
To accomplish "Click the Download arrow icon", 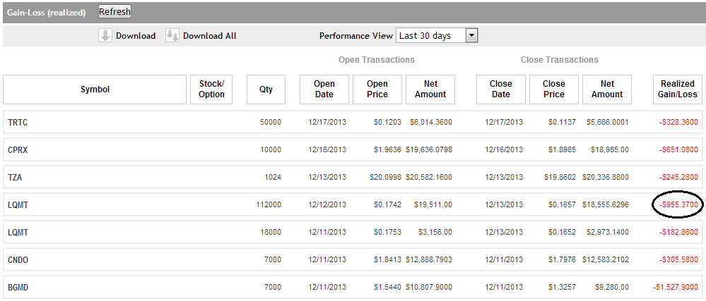I will pos(105,36).
